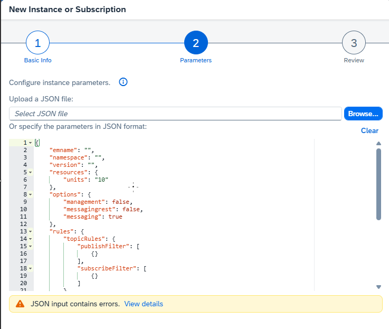Image resolution: width=389 pixels, height=329 pixels.
Task: Fold the options block on line 8
Action: tap(31, 194)
